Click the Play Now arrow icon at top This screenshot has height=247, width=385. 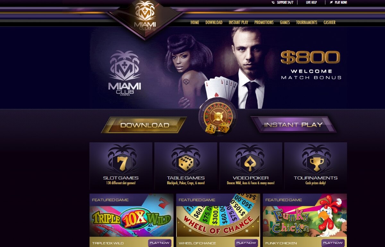331,2
